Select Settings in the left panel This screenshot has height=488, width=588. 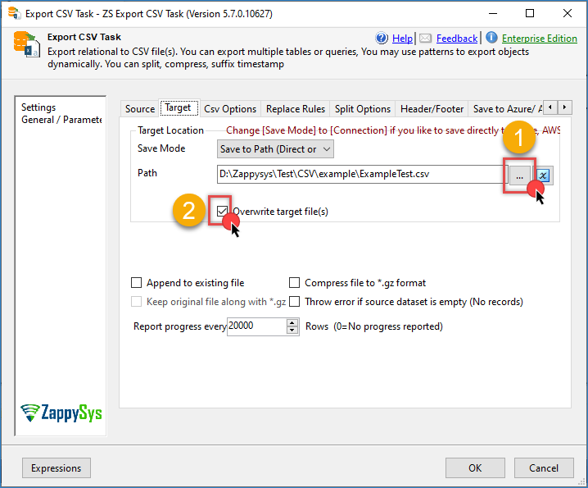[38, 107]
